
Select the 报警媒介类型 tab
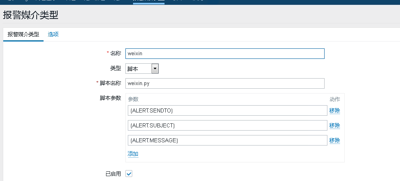tap(23, 34)
